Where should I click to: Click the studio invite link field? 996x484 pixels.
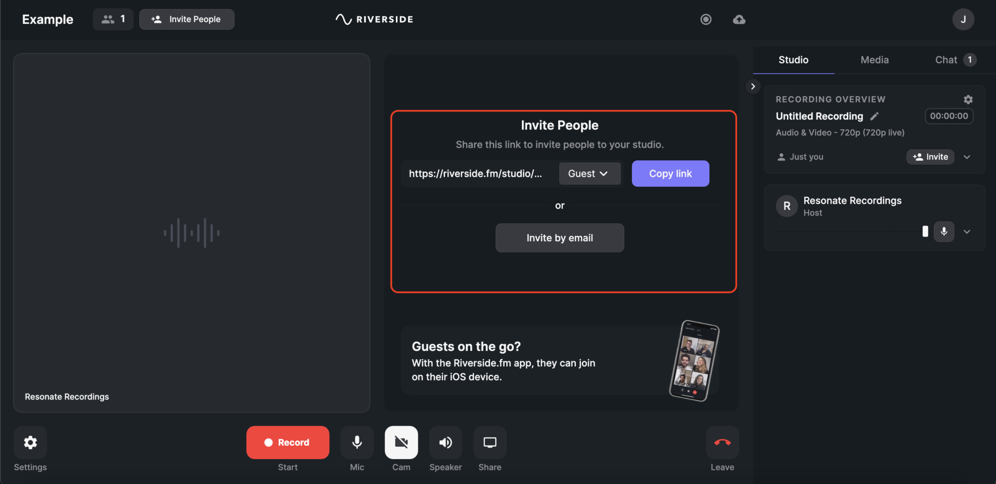(x=477, y=173)
